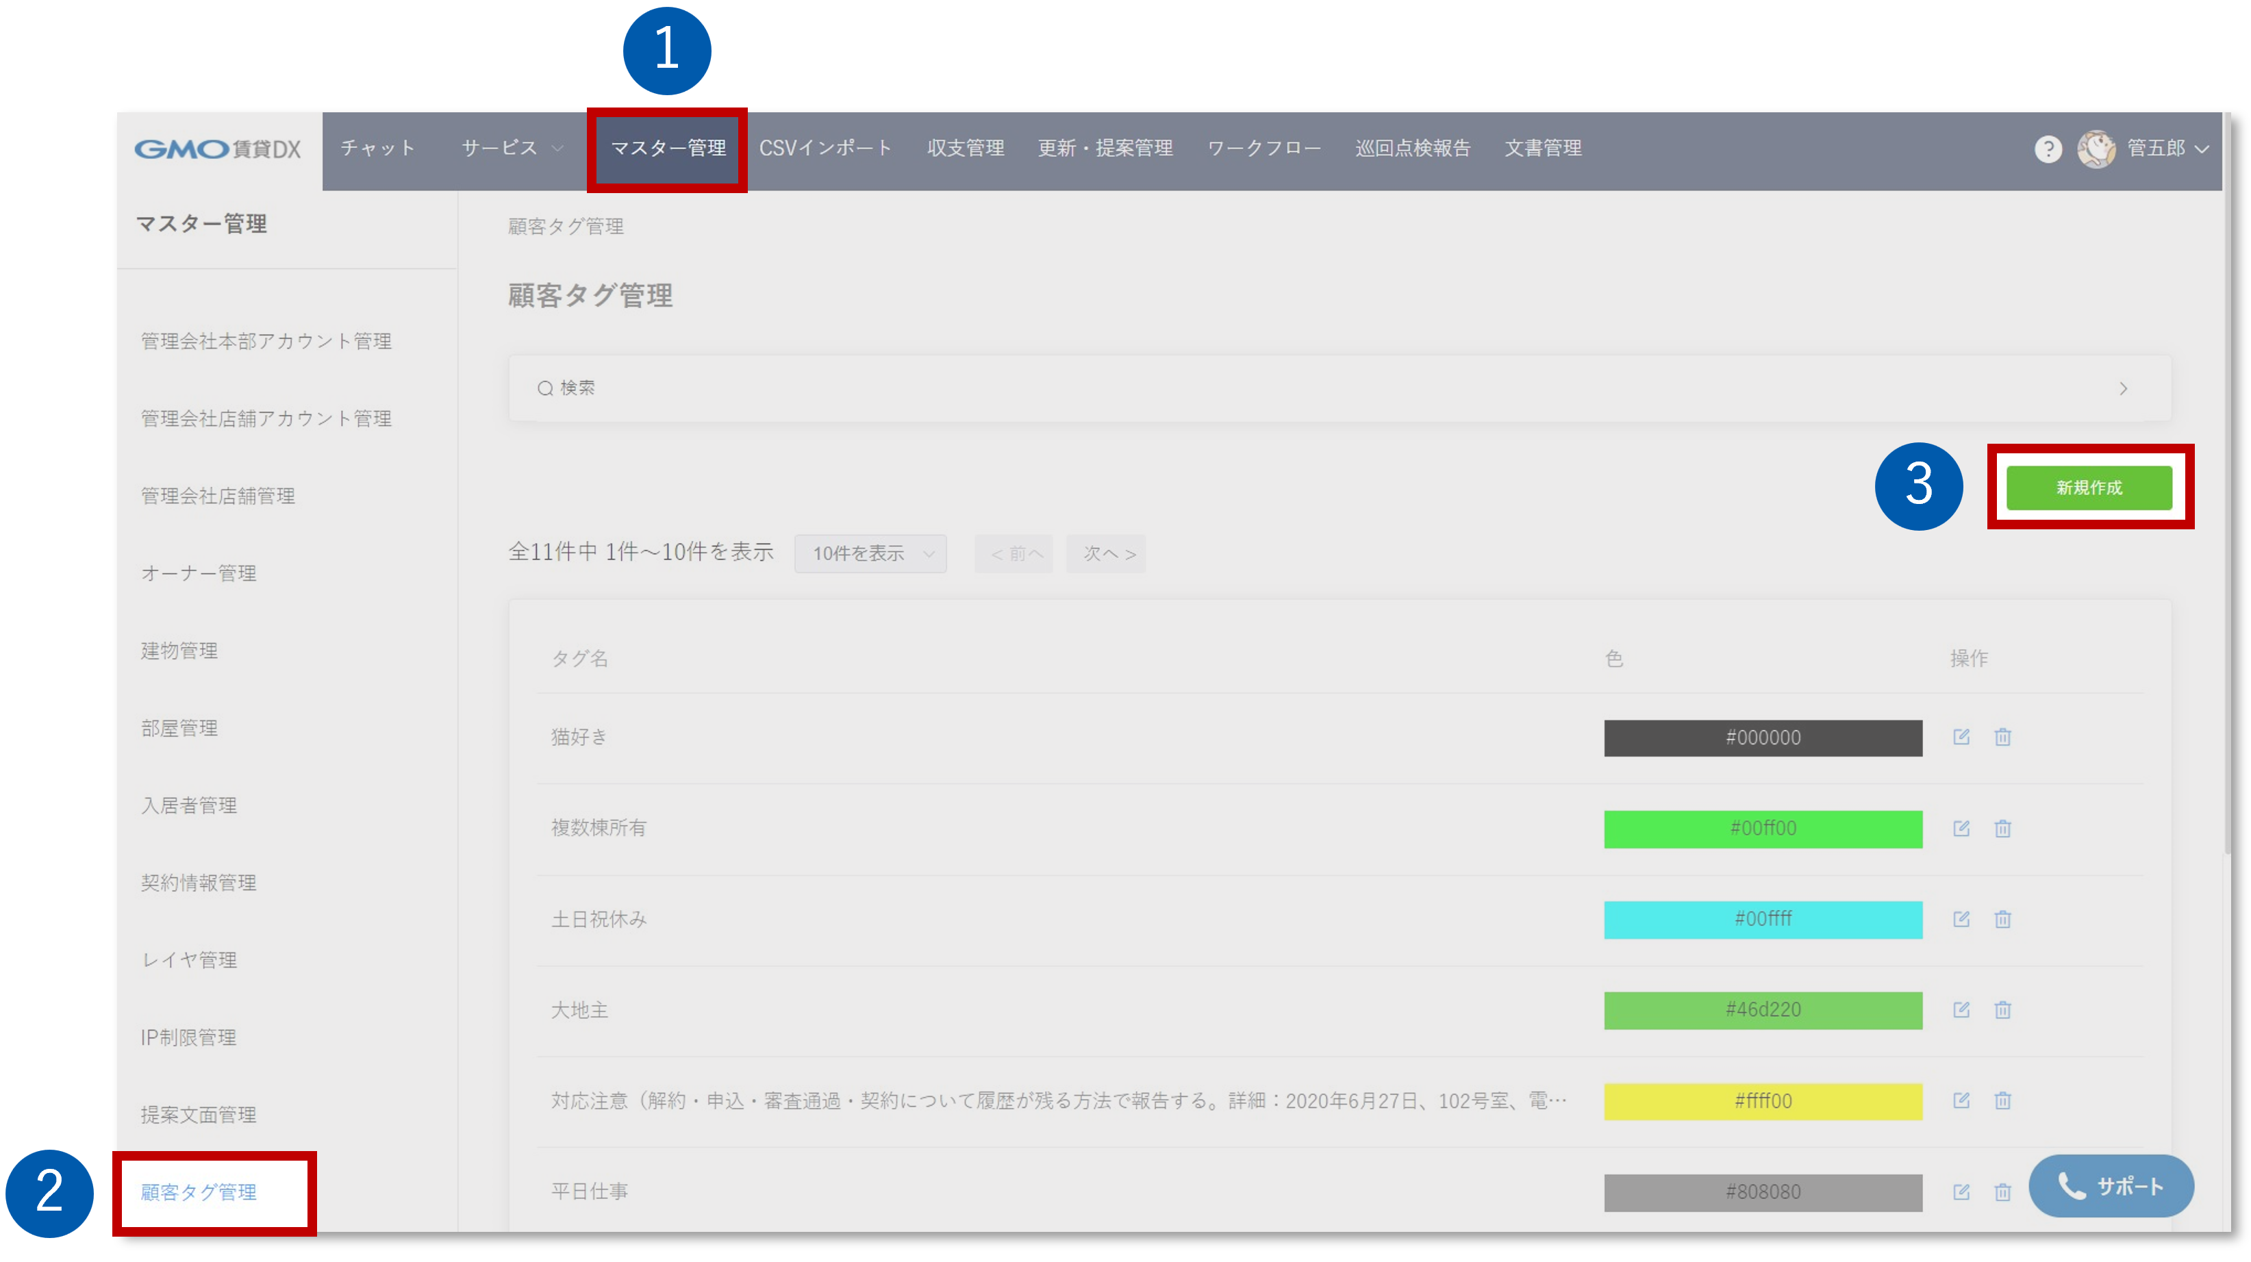Click inside the 検索 search field
The width and height of the screenshot is (2251, 1262).
pyautogui.click(x=786, y=387)
